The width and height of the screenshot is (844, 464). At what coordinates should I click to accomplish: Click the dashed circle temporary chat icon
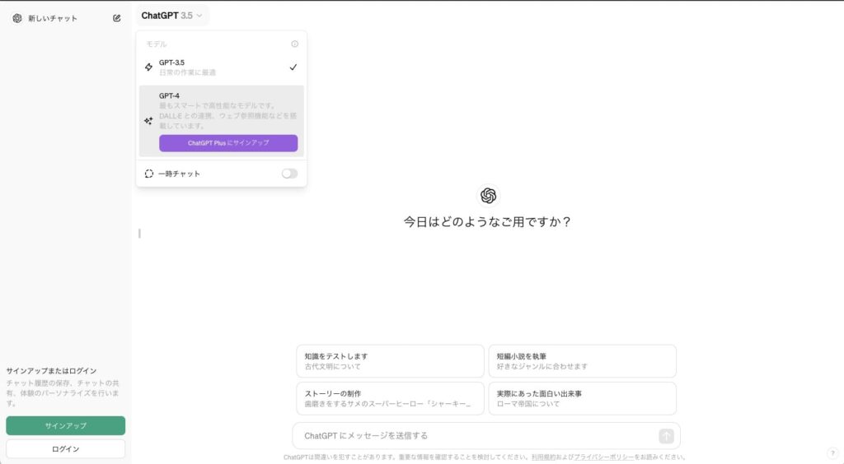[149, 174]
